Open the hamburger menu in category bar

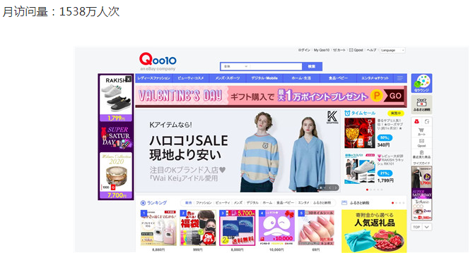[x=400, y=78]
